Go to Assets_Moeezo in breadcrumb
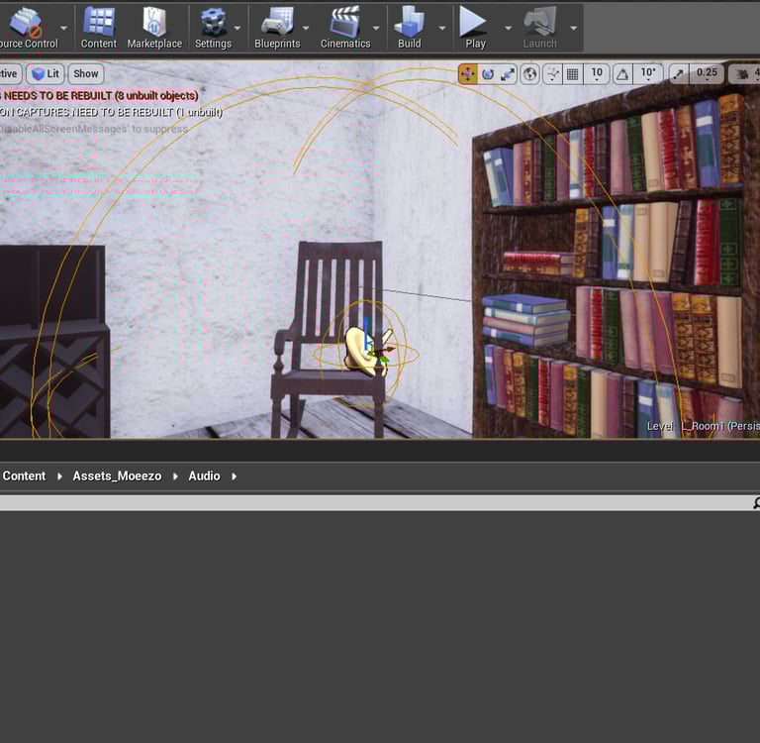Image resolution: width=760 pixels, height=743 pixels. [x=118, y=477]
